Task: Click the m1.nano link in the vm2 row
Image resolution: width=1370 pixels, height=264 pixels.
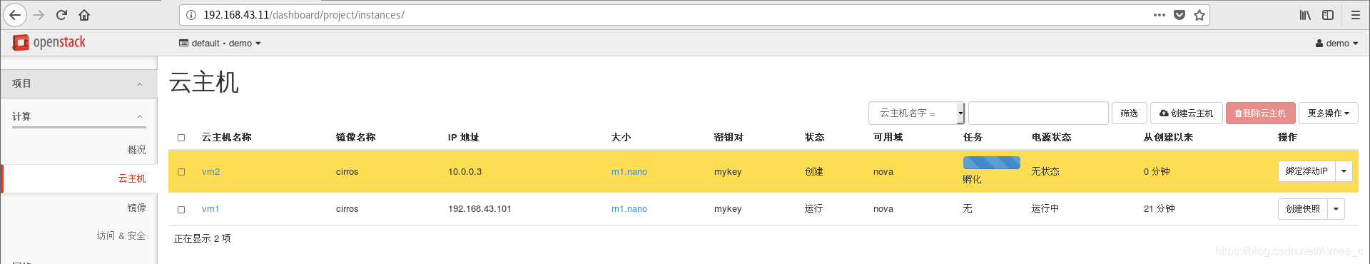Action: tap(629, 172)
